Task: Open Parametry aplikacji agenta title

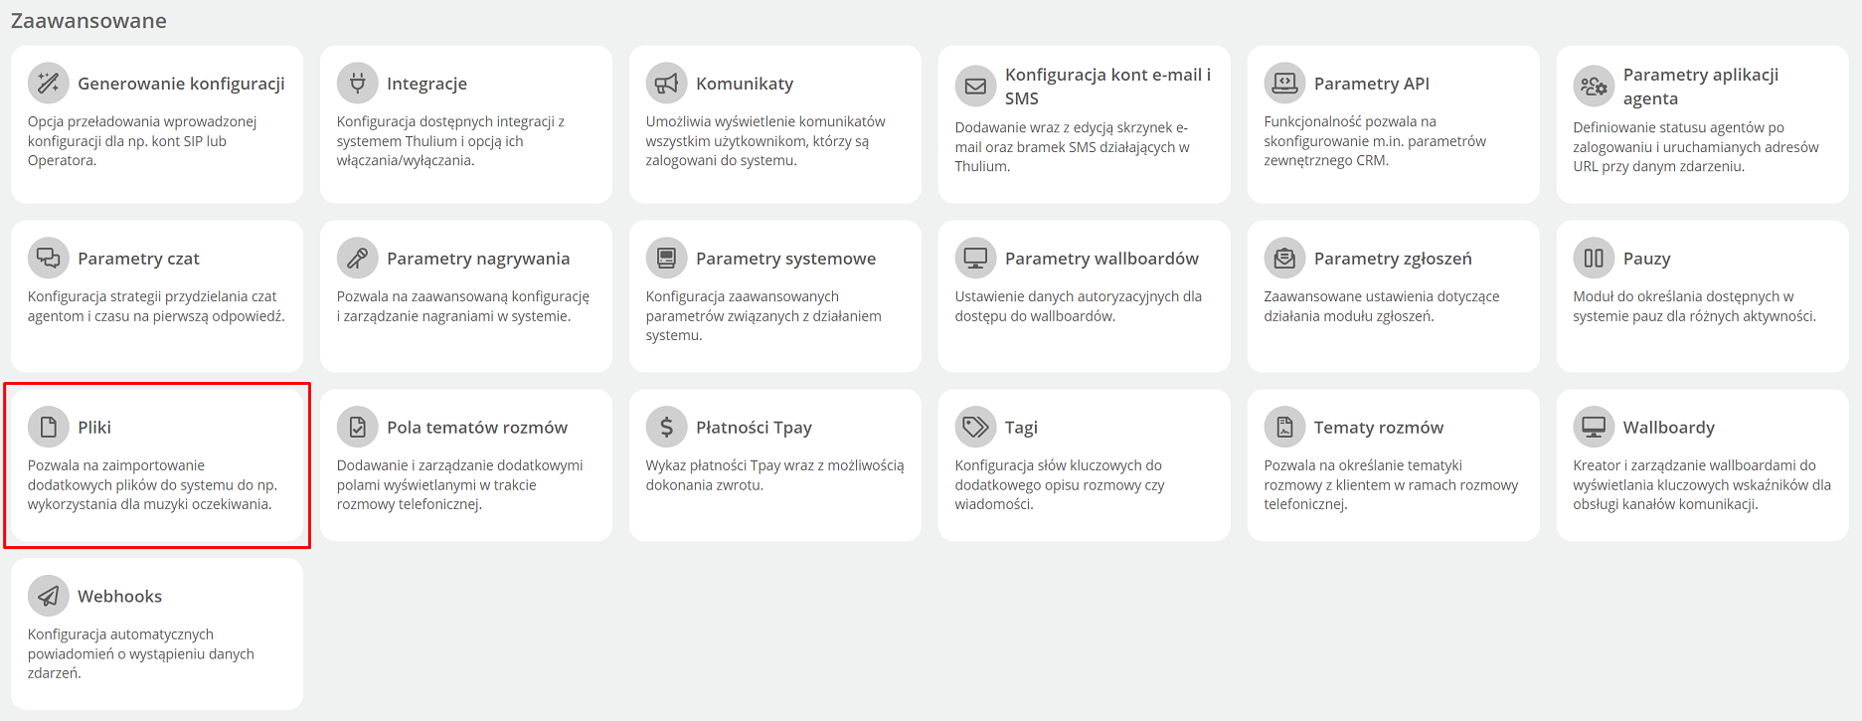Action: (x=1701, y=87)
